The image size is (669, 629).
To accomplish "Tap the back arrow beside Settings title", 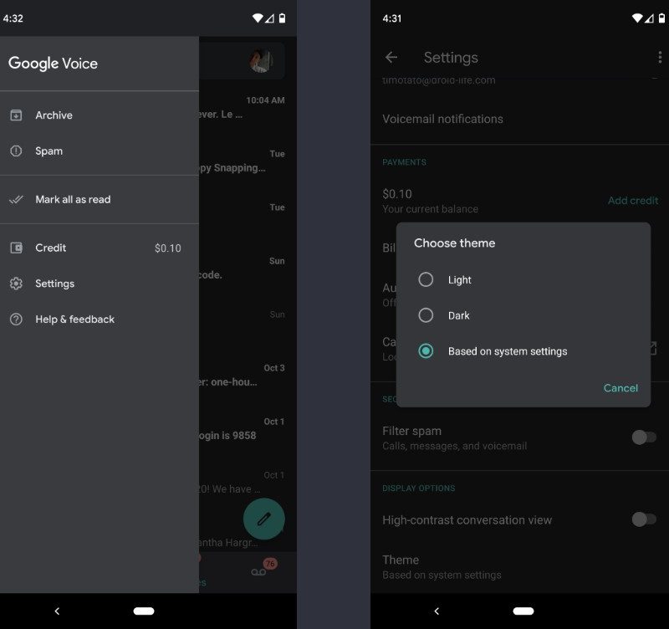I will [x=391, y=57].
